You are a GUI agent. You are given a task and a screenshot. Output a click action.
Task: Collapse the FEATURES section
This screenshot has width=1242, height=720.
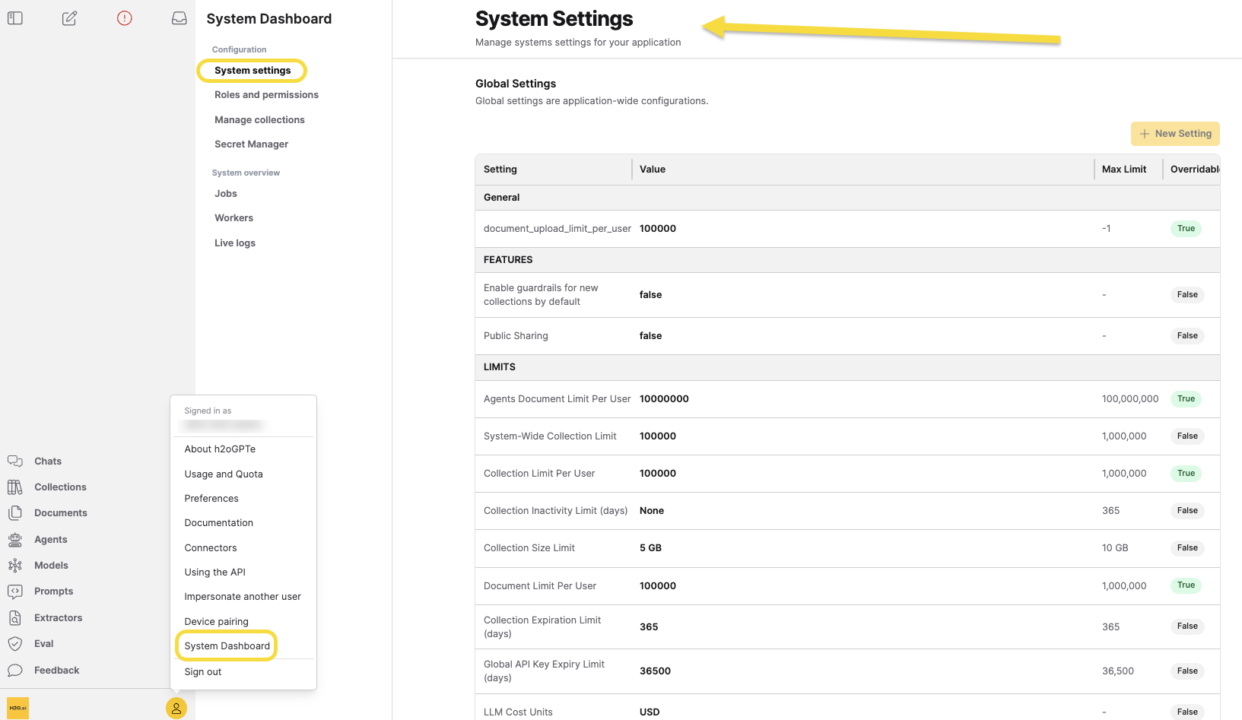pos(507,259)
